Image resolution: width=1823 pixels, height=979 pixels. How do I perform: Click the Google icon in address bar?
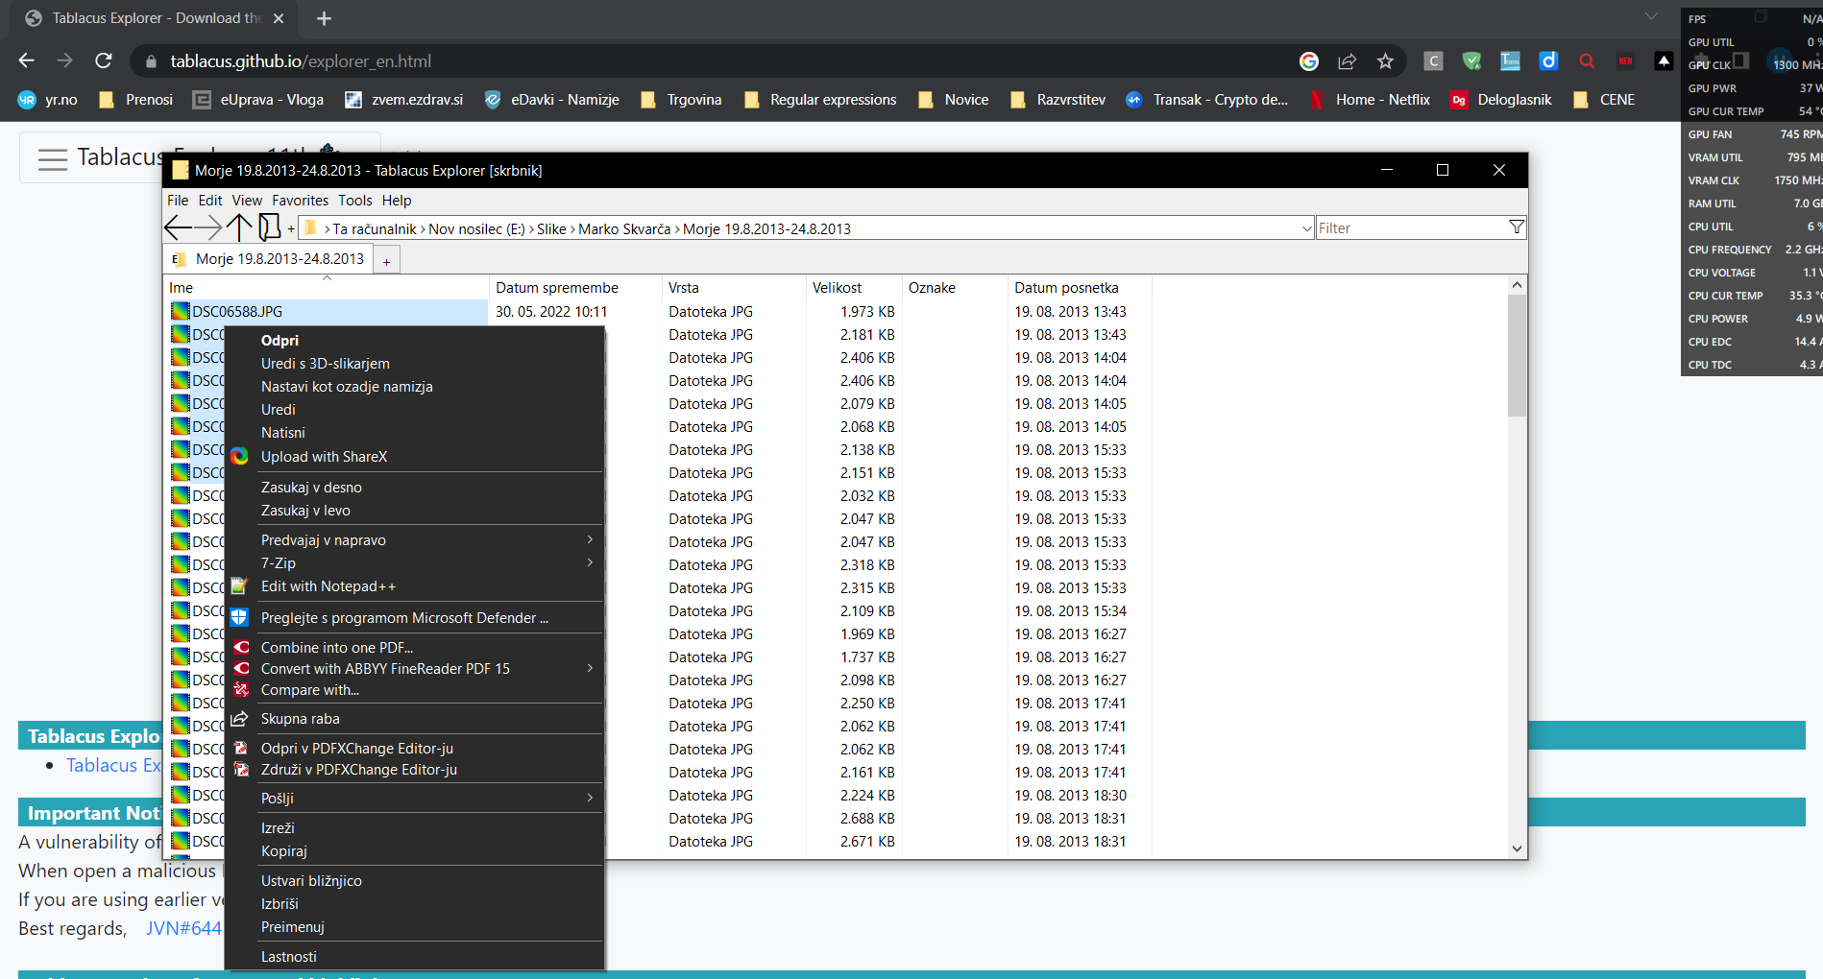(x=1309, y=60)
